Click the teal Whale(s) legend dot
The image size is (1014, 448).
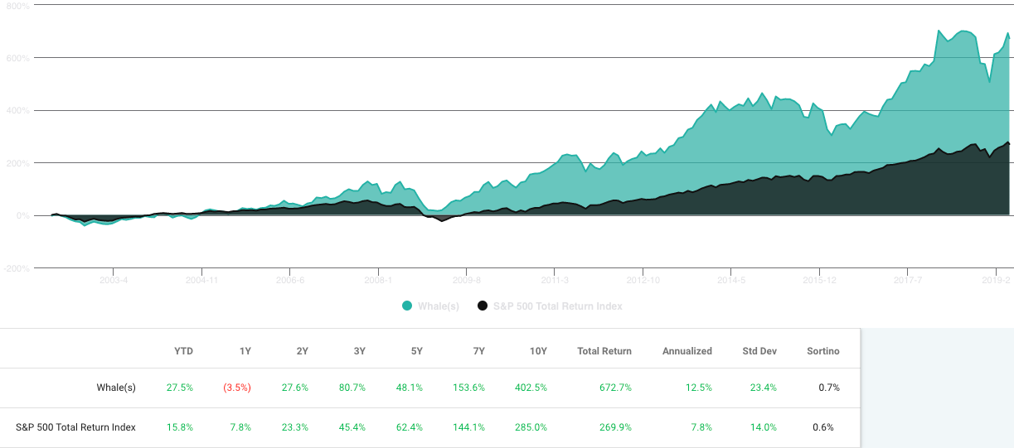click(x=407, y=306)
